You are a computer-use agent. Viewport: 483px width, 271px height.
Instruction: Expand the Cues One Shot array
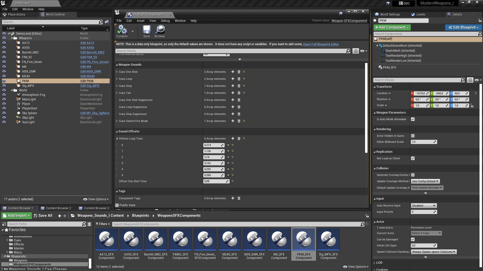117,72
